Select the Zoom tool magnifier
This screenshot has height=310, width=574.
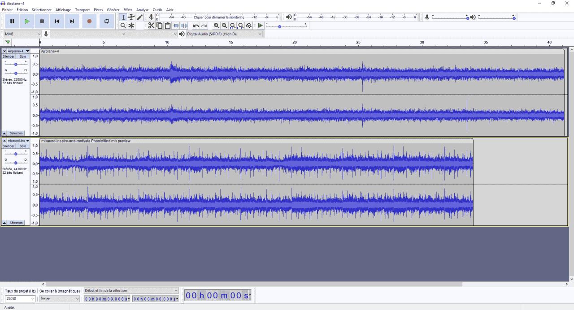[x=123, y=26]
